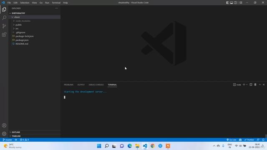Expand the public folder
This screenshot has width=267, height=150.
pos(35,25)
